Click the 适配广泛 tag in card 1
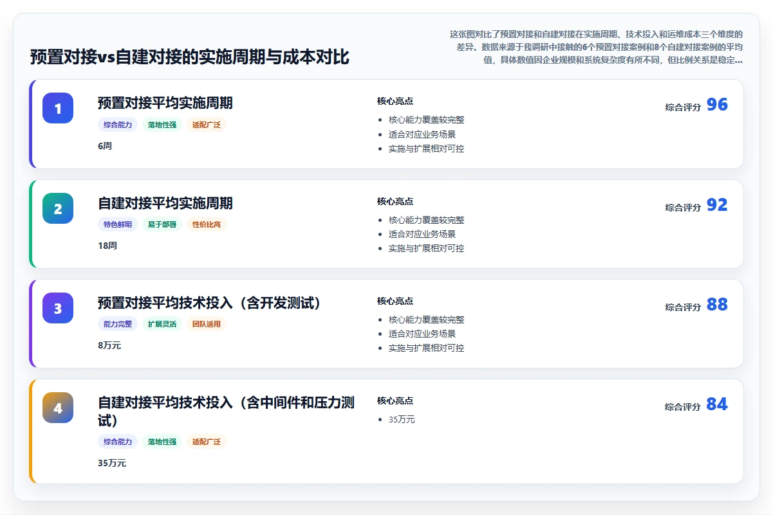Image resolution: width=773 pixels, height=515 pixels. [207, 125]
